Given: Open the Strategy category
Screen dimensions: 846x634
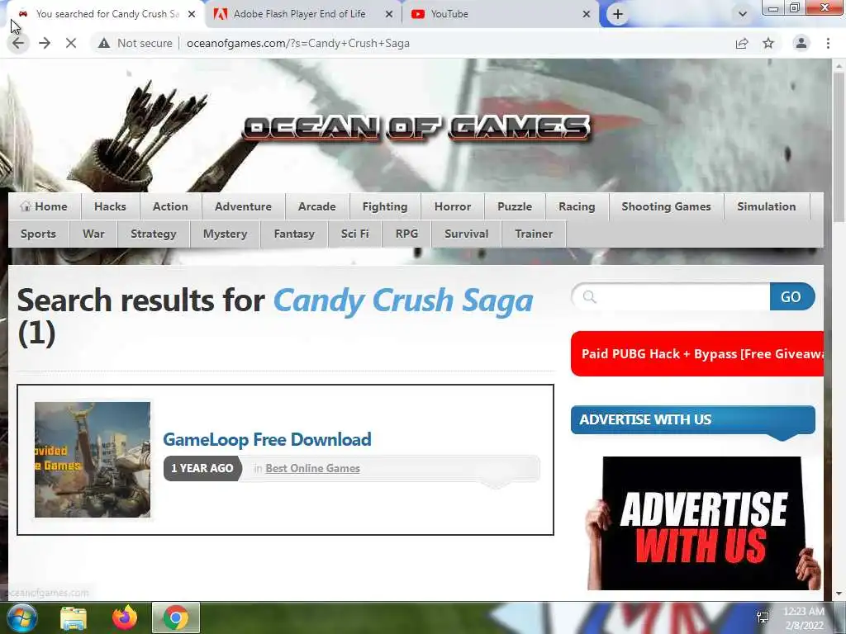Looking at the screenshot, I should (154, 234).
